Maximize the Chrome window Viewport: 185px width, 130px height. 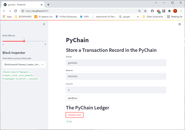(173, 3)
